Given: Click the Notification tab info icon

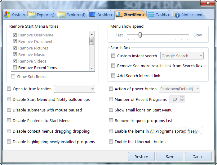Looking at the screenshot, I should pos(177,15).
